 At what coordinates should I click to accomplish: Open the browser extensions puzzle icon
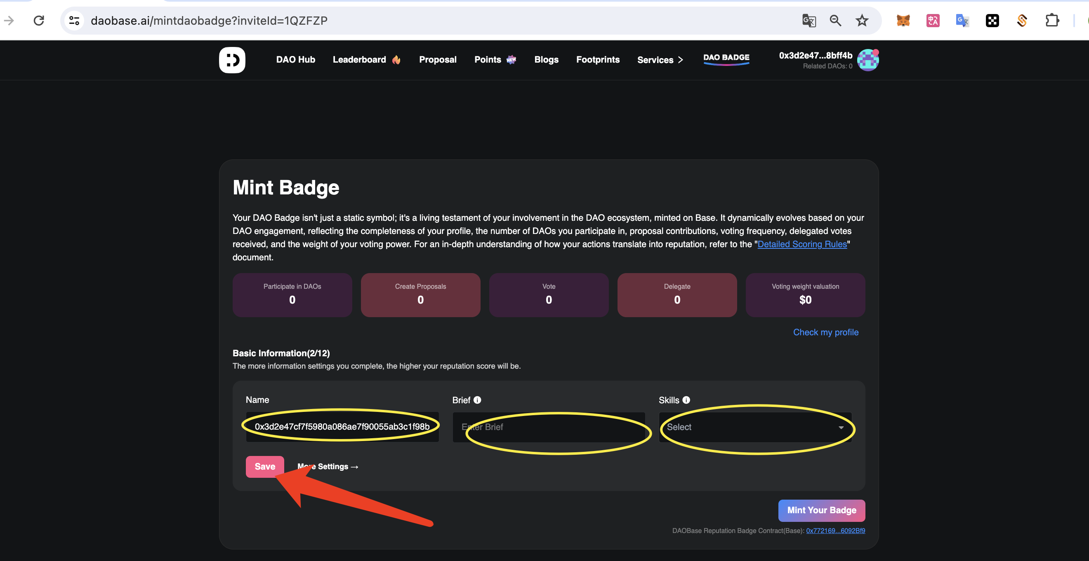click(1052, 20)
